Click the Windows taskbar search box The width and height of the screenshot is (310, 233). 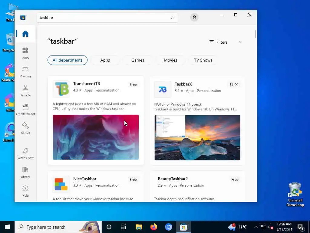point(58,227)
